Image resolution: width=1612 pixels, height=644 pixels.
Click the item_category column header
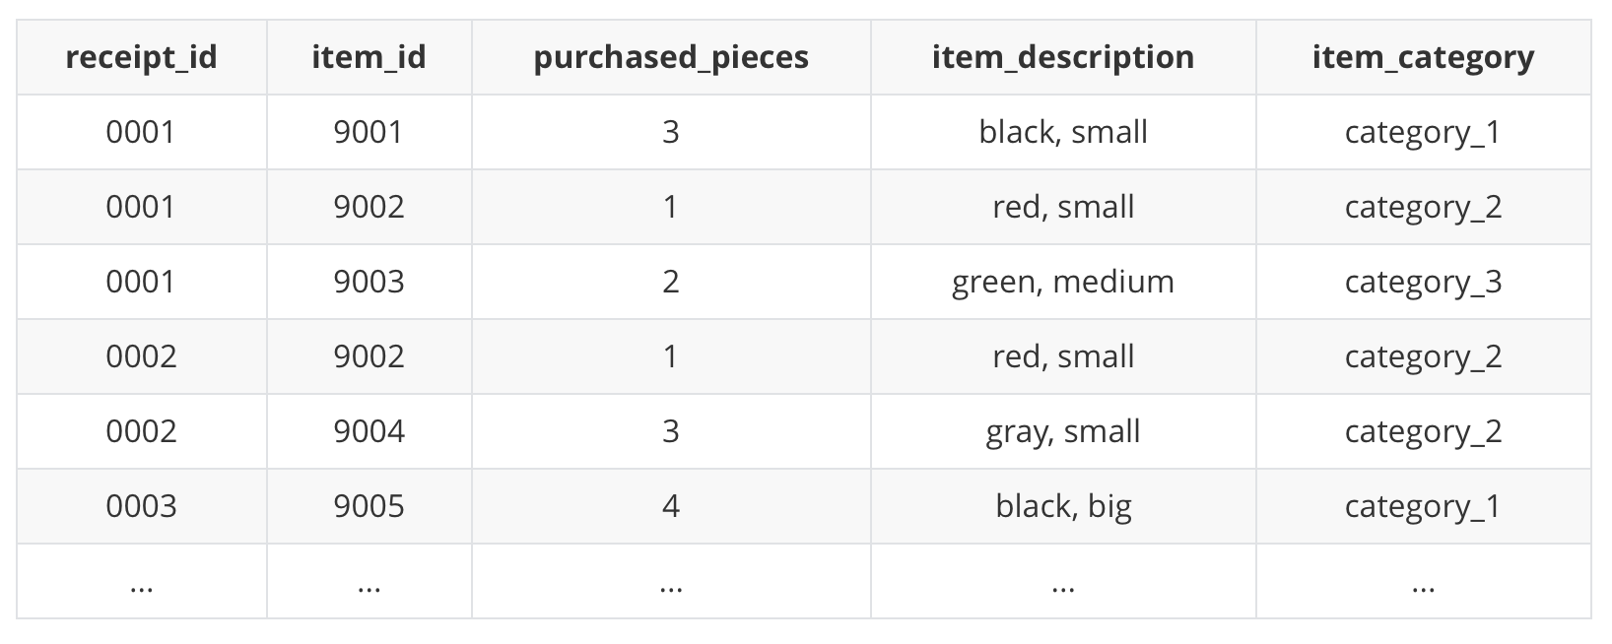coord(1423,57)
